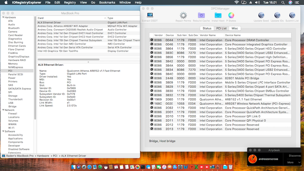Click the Card column sort arrow
Image resolution: width=304 pixels, height=171 pixels.
pyautogui.click(x=105, y=18)
